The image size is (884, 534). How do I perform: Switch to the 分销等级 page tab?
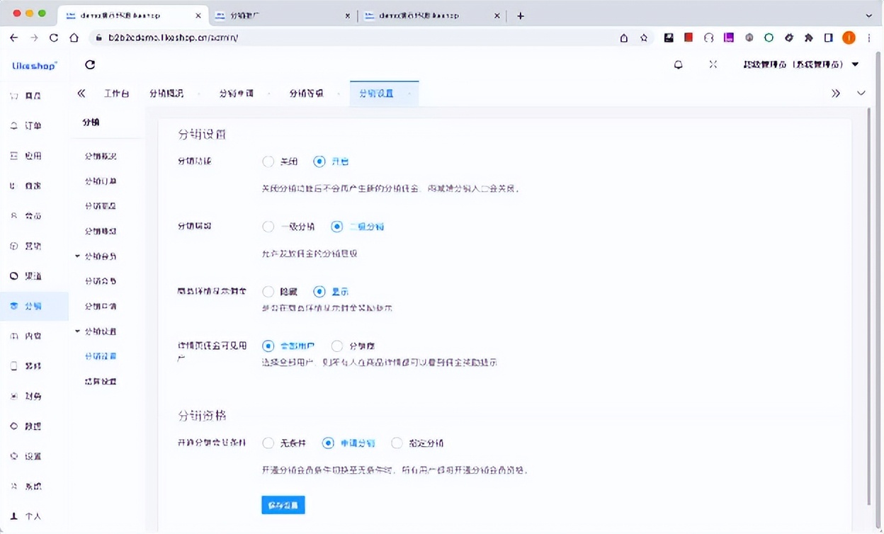point(307,93)
